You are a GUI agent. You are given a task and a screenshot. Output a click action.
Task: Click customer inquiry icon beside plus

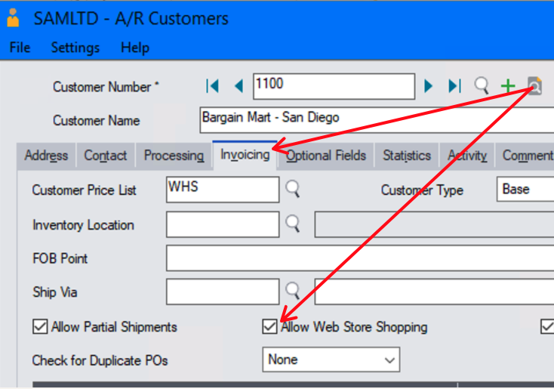click(x=534, y=85)
